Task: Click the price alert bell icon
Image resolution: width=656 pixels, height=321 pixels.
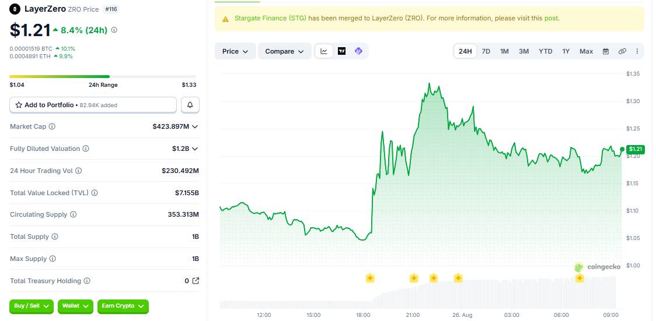Action: pyautogui.click(x=190, y=105)
